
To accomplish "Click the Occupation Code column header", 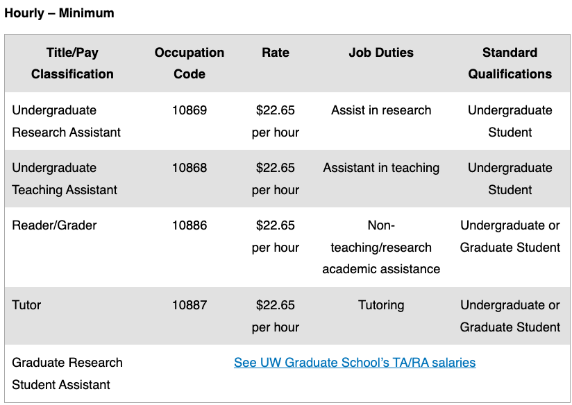I will point(190,63).
